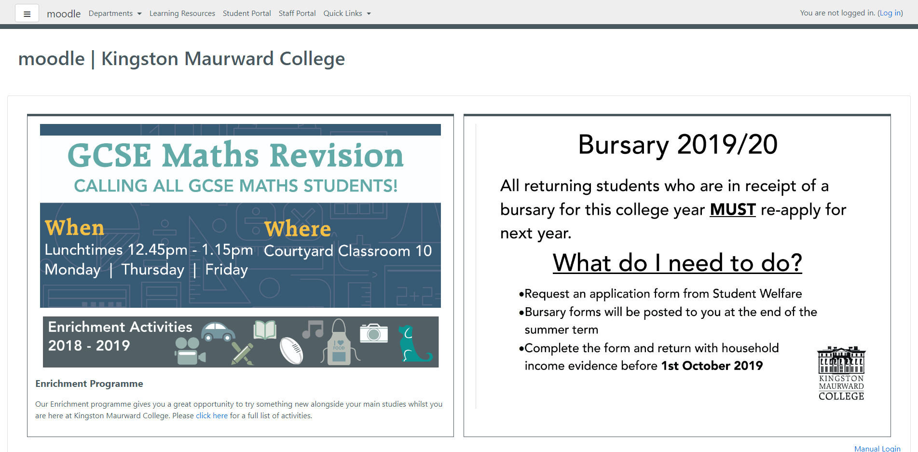This screenshot has height=452, width=918.
Task: Click the Log in link
Action: [x=891, y=13]
